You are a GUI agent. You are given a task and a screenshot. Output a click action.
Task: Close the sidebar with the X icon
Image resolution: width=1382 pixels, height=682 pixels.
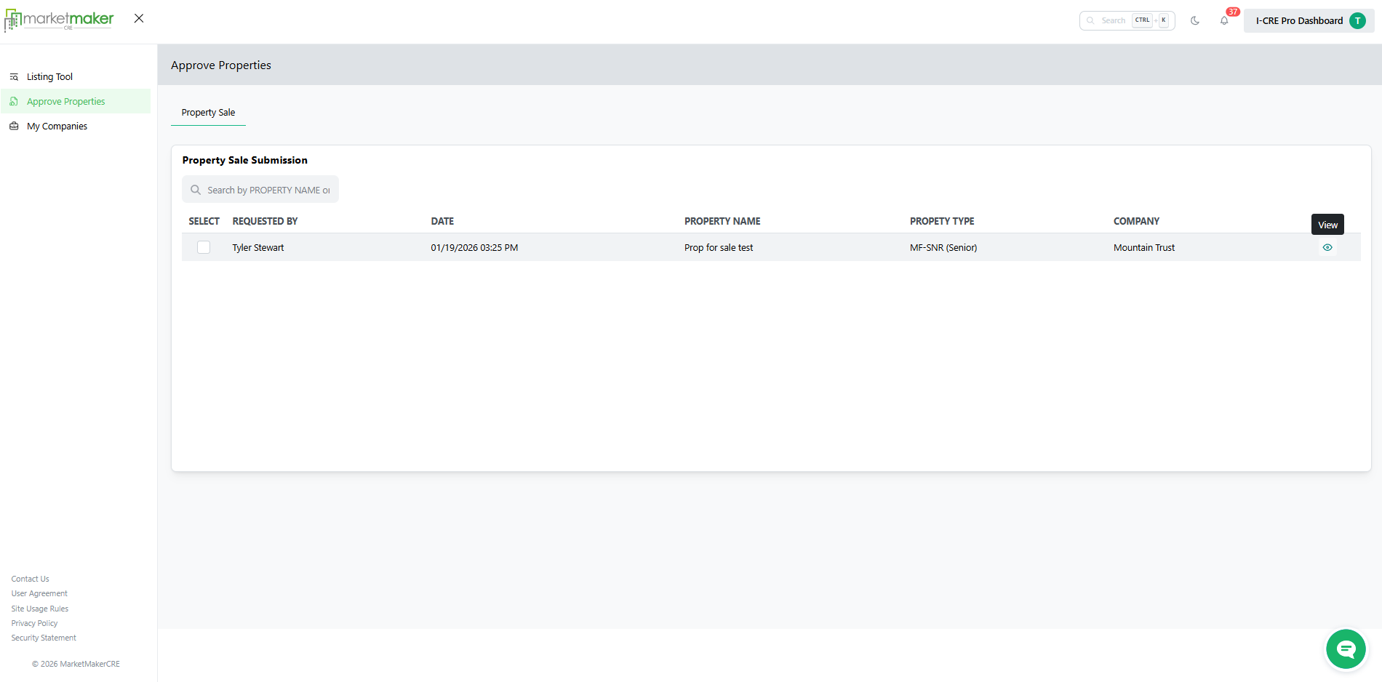point(139,18)
